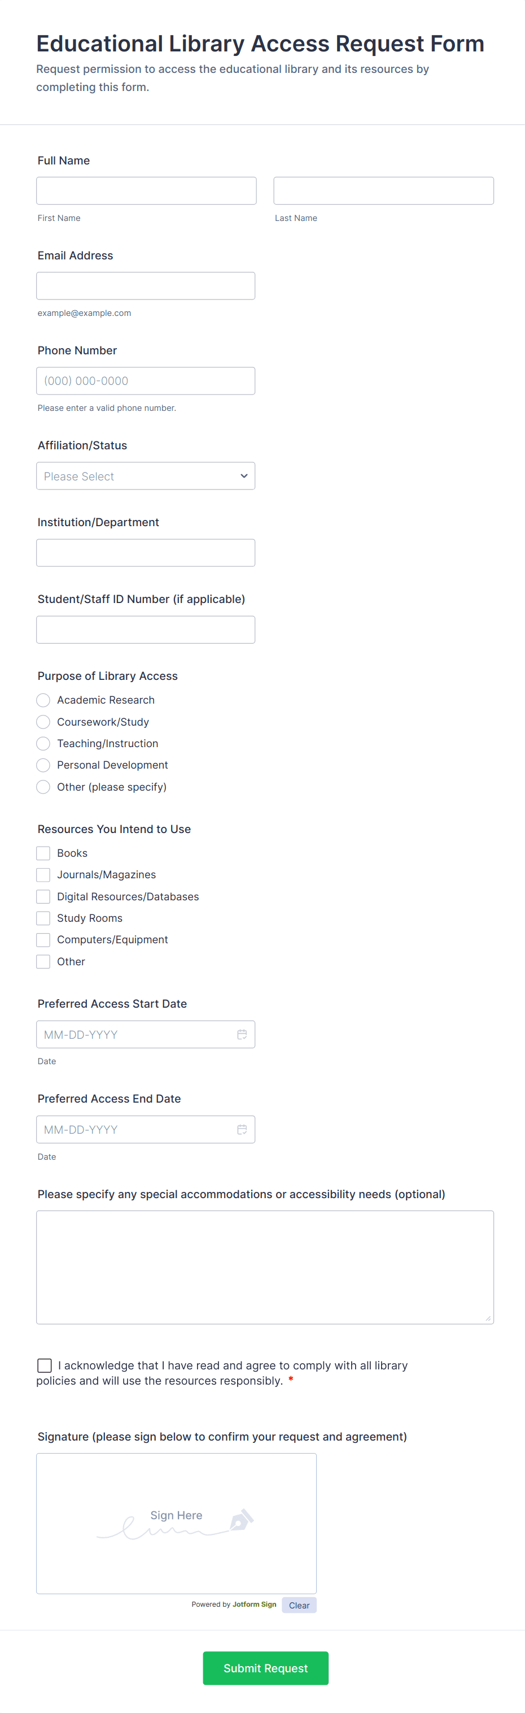Check the library policies acknowledgment
This screenshot has height=1713, width=525.
click(44, 1365)
